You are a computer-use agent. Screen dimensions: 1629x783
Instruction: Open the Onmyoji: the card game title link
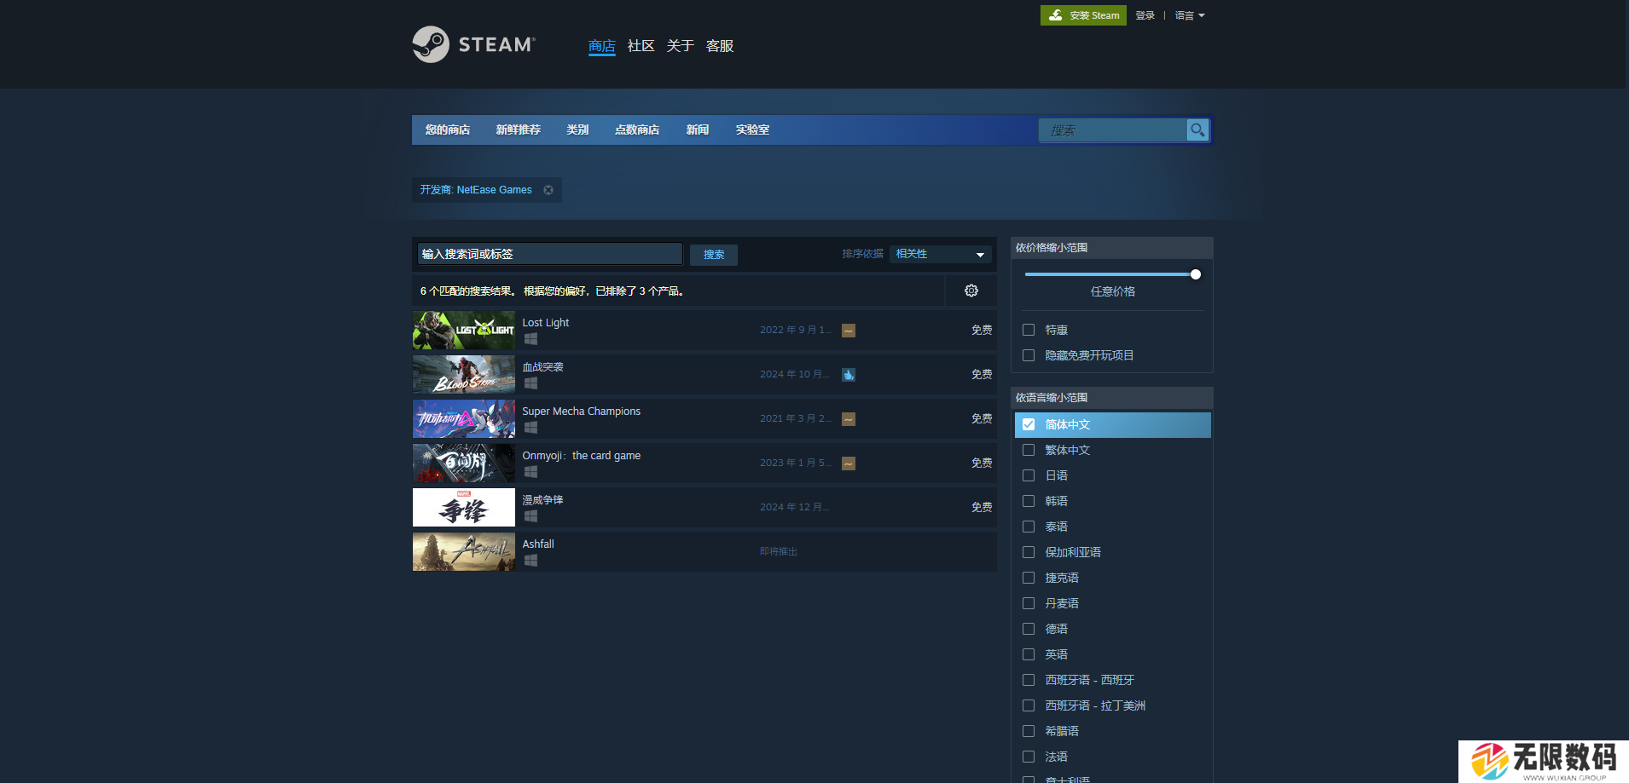[582, 456]
